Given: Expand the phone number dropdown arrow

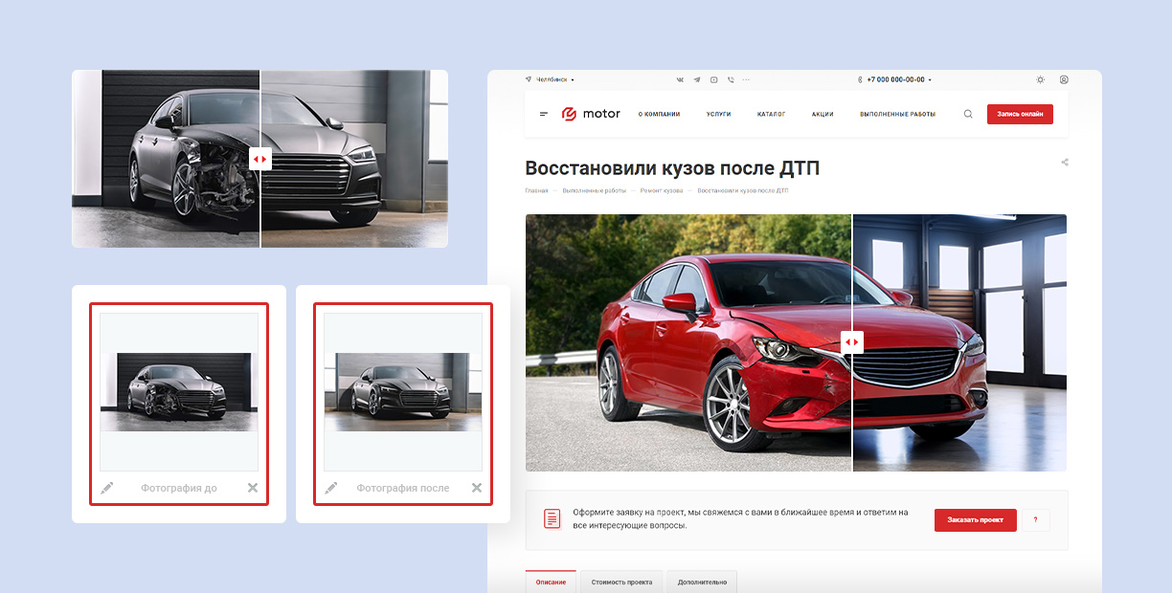Looking at the screenshot, I should point(929,79).
